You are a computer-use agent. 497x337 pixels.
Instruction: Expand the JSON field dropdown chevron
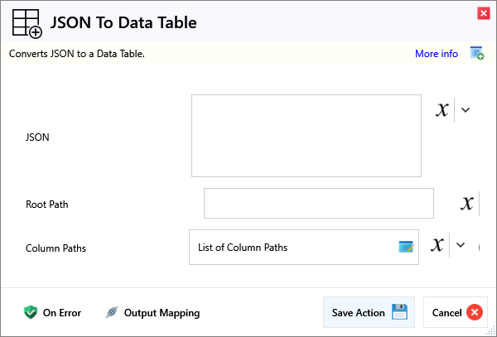(x=466, y=110)
